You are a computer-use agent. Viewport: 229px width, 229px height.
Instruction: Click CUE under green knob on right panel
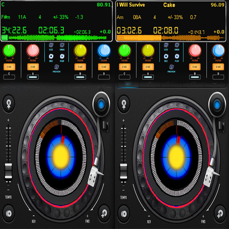click(124, 67)
